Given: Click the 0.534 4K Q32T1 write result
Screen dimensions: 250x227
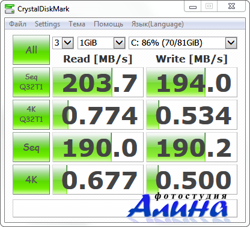Looking at the screenshot, I should pos(192,115).
